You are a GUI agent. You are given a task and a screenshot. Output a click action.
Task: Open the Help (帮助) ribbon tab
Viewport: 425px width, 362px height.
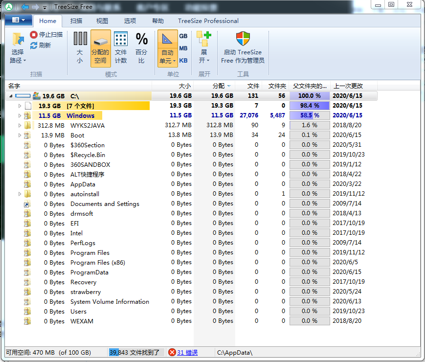click(158, 21)
